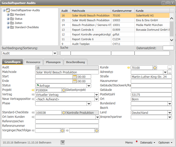
Task: Select the row with Borussia Dortmund GmbH
Action: pyautogui.click(x=115, y=30)
